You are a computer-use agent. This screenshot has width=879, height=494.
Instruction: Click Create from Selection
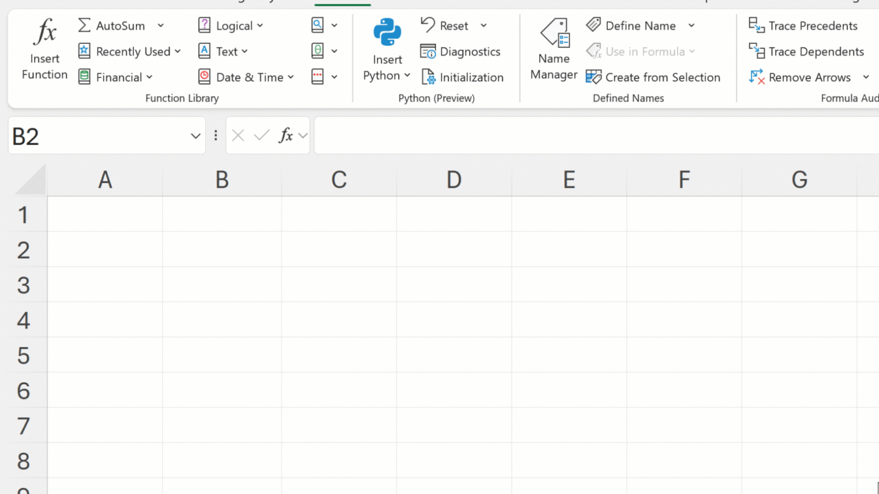[653, 78]
